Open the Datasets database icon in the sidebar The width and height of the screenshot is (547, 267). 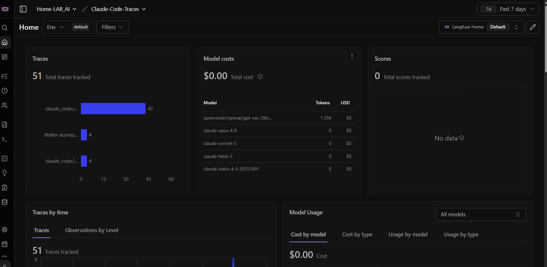pos(5,202)
